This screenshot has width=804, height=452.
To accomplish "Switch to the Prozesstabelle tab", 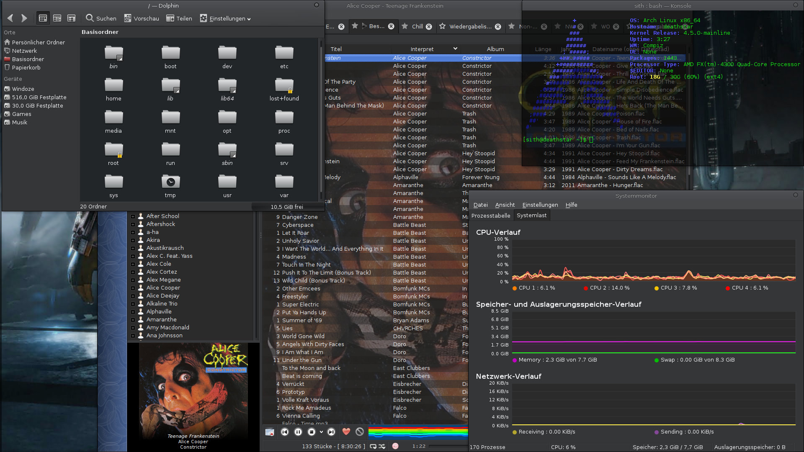I will tap(491, 216).
